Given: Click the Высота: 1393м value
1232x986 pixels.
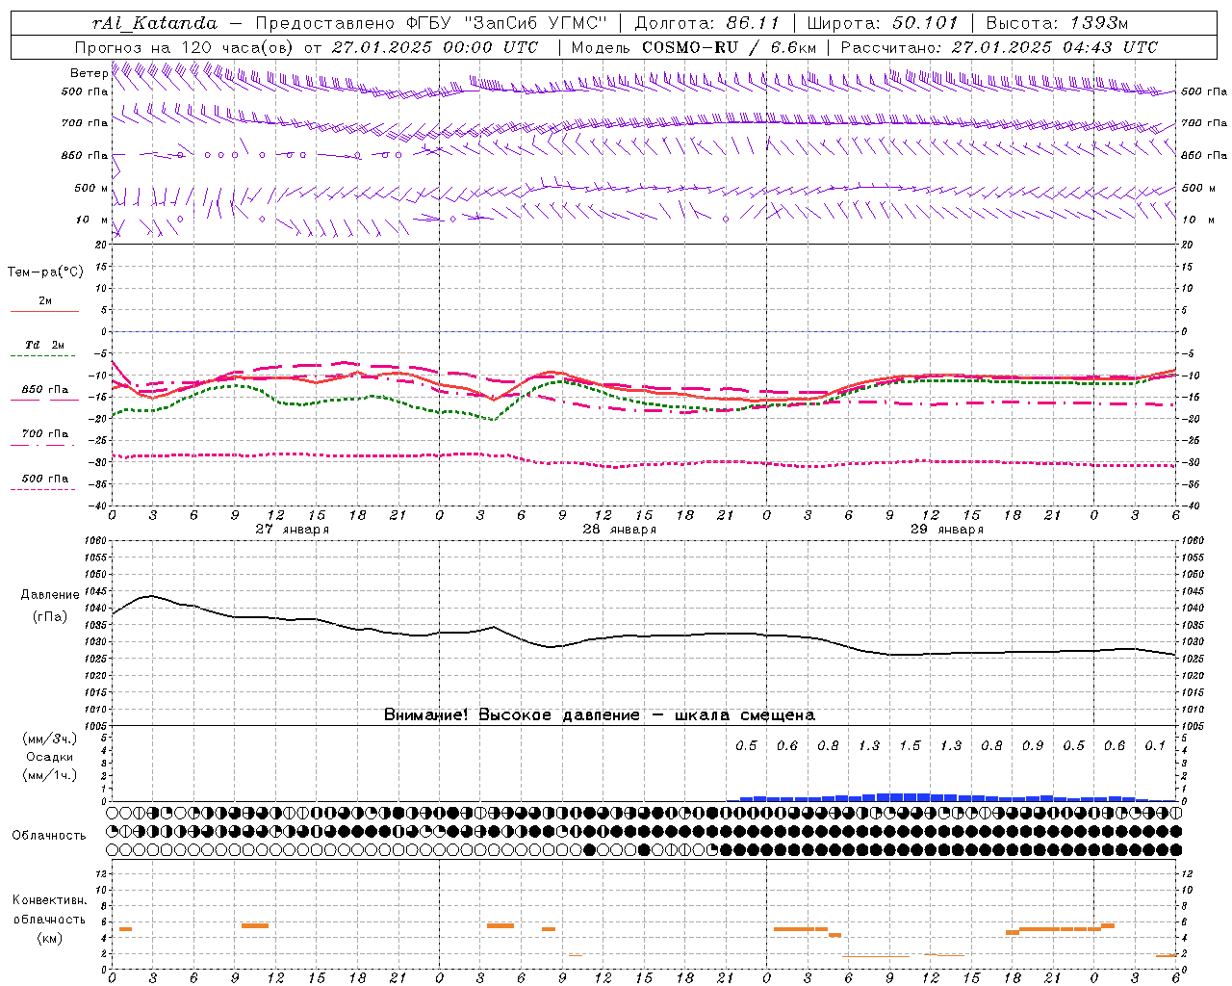Looking at the screenshot, I should tap(1057, 23).
